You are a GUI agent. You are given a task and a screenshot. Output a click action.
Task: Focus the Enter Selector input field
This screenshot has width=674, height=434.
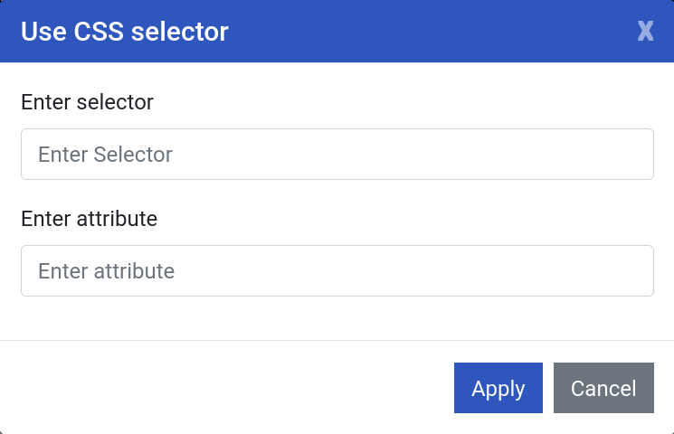click(x=337, y=155)
